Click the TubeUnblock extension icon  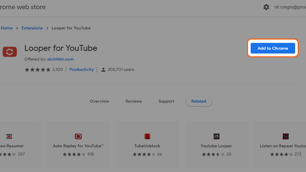147,136
